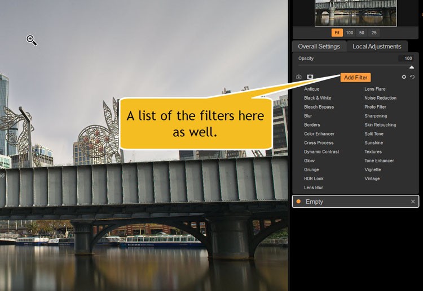Choose the Noise Reduction filter
The image size is (423, 291).
(x=380, y=98)
